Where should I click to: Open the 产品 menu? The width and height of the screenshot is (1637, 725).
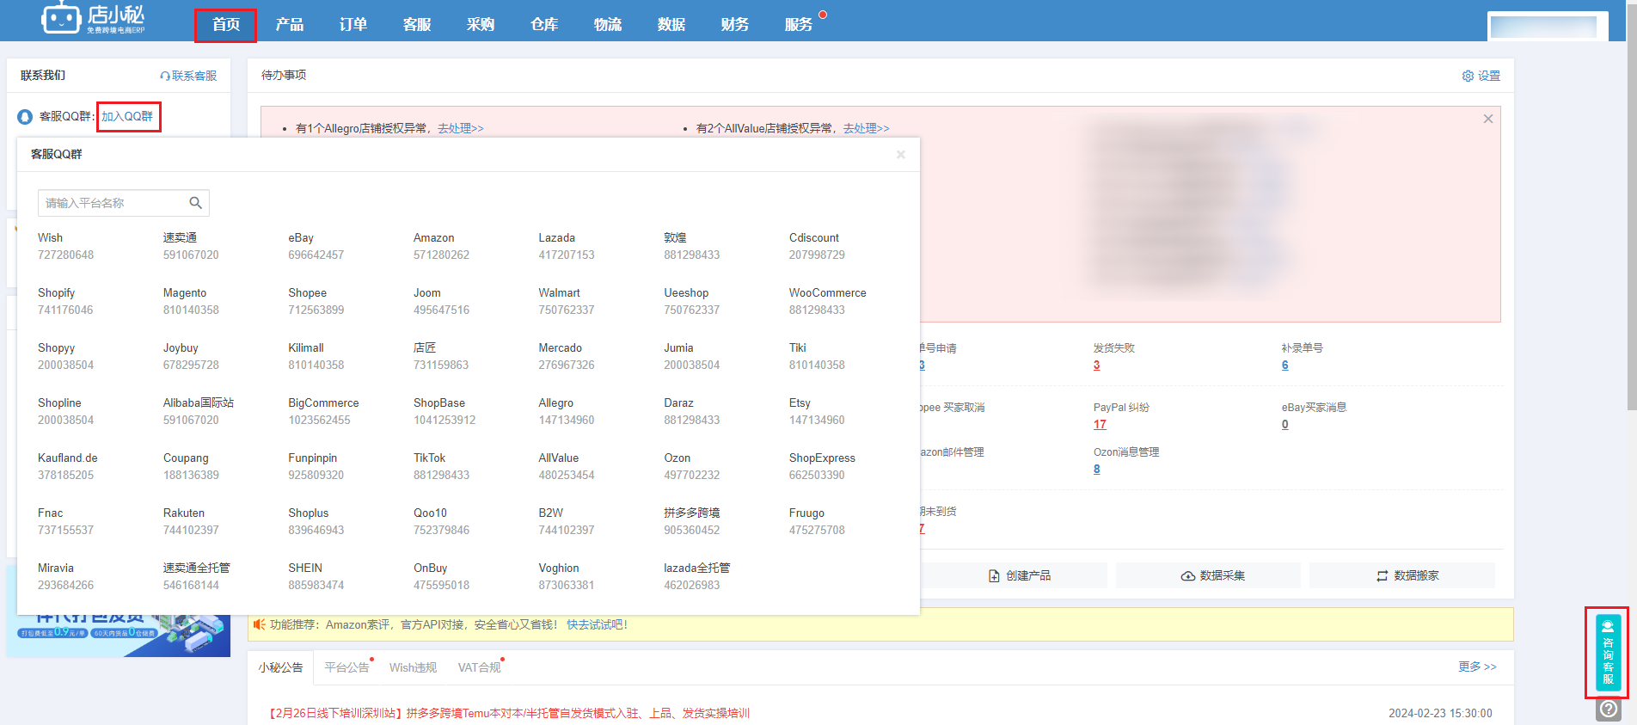pyautogui.click(x=290, y=25)
